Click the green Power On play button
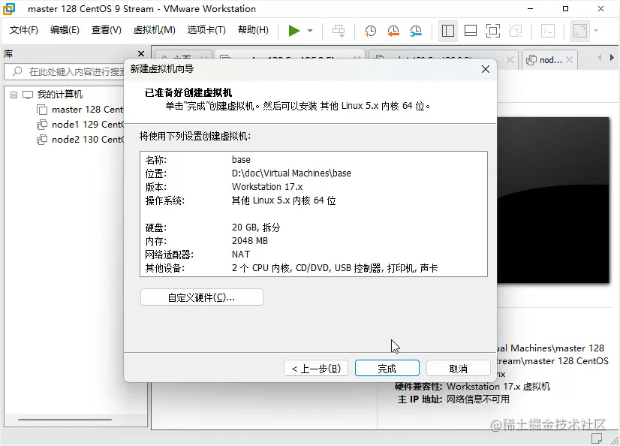The height and width of the screenshot is (446, 620). click(293, 31)
